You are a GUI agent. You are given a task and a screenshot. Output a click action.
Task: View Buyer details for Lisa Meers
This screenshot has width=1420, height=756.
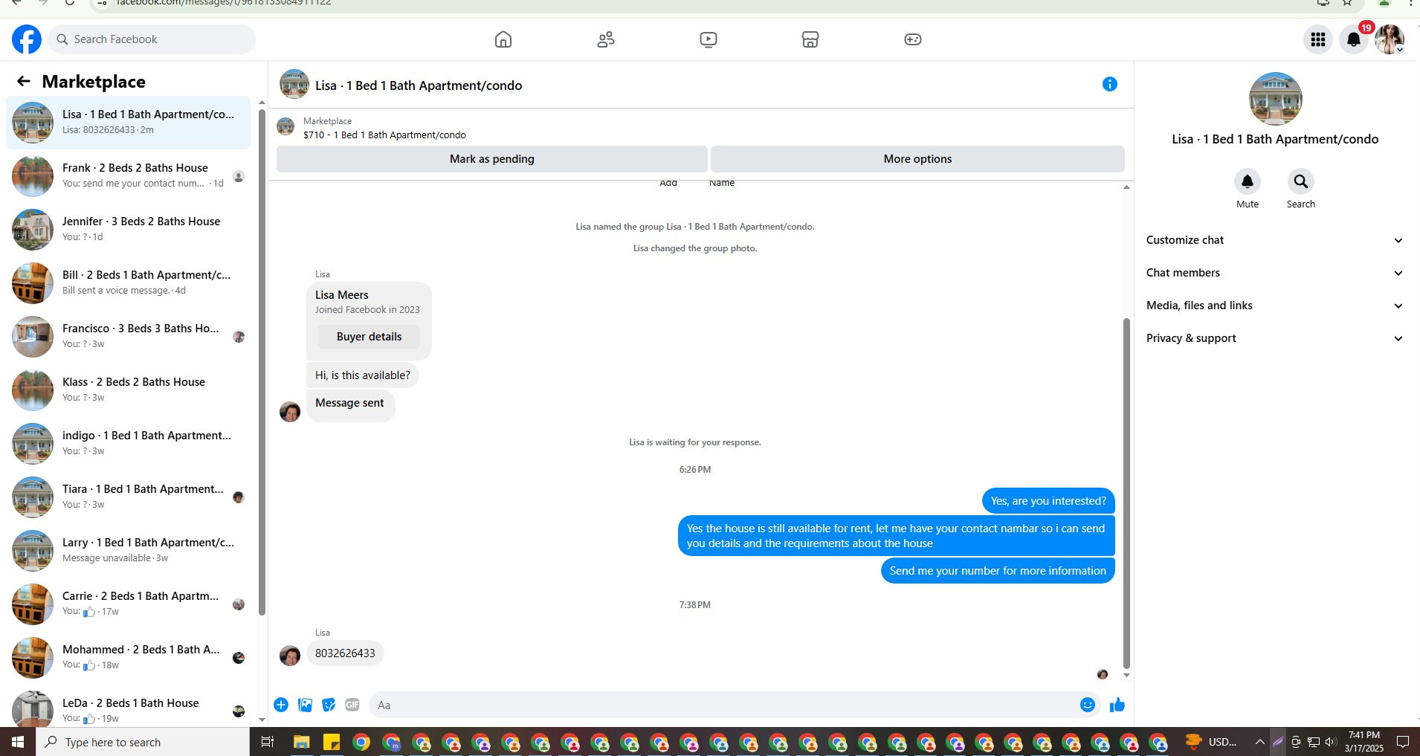(x=369, y=337)
